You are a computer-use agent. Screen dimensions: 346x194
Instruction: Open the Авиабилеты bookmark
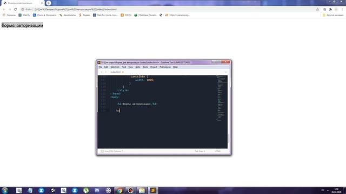click(68, 15)
